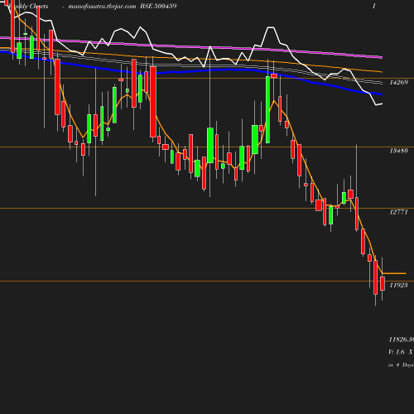This screenshot has width=414, height=414.
Task: Click the Weekly Charts title text
Action: (27, 7)
